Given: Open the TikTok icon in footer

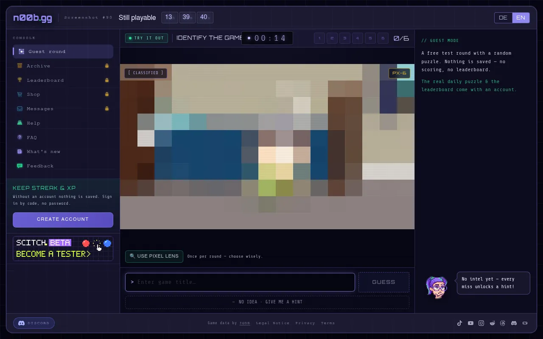Looking at the screenshot, I should (459, 323).
